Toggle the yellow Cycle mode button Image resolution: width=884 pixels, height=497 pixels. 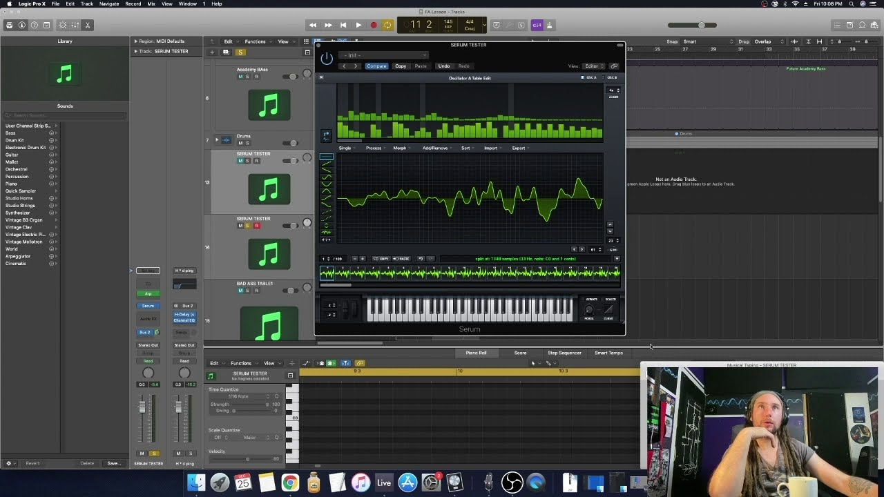click(387, 25)
